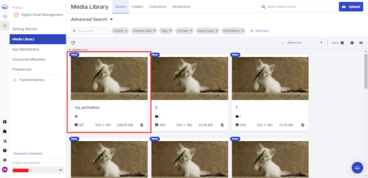Screen dimensions: 368x178
Task: Click the grid icon under my_animation name
Action: (x=76, y=116)
